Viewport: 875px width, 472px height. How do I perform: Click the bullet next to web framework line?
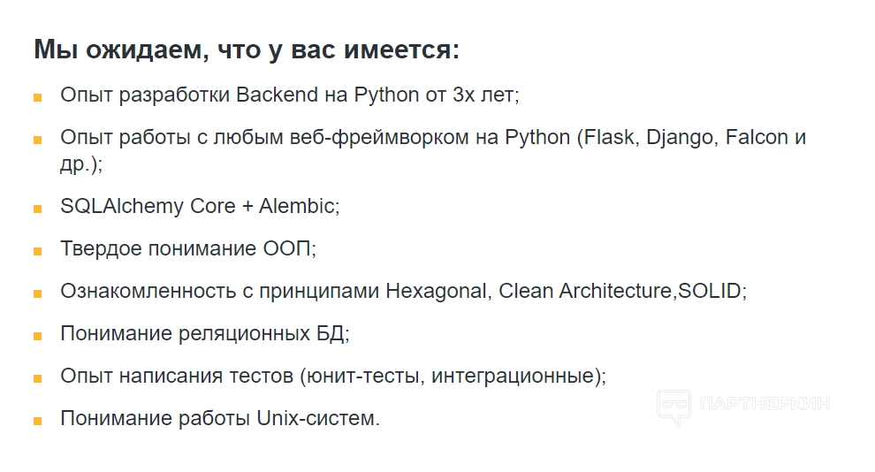coord(38,140)
